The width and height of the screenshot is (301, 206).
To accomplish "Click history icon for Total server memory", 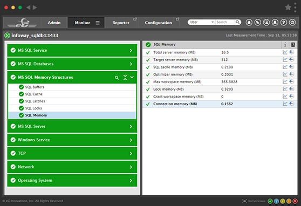I will tap(292, 52).
